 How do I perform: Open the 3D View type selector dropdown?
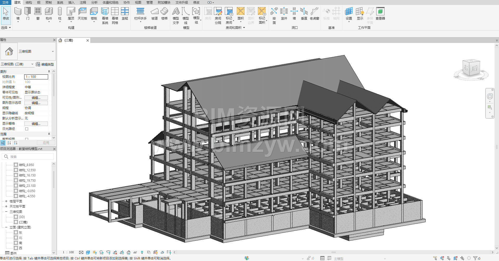coord(53,52)
